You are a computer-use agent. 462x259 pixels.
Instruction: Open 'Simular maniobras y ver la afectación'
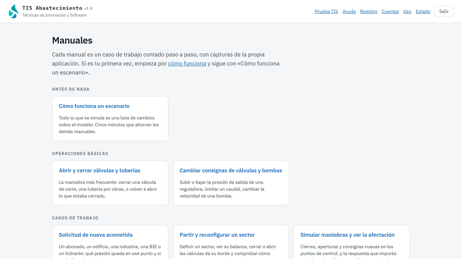[347, 235]
